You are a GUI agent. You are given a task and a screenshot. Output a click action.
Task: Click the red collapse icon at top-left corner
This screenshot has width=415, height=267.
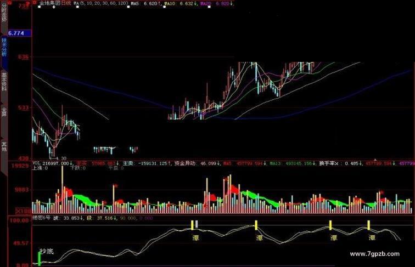pyautogui.click(x=9, y=3)
